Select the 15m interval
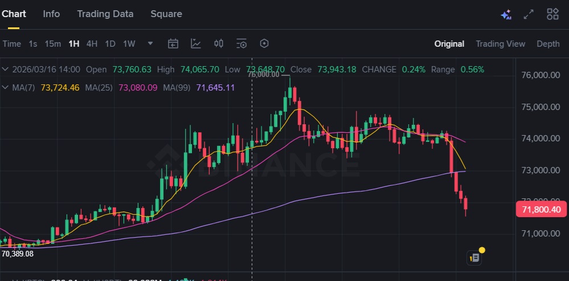The width and height of the screenshot is (569, 281). tap(52, 44)
